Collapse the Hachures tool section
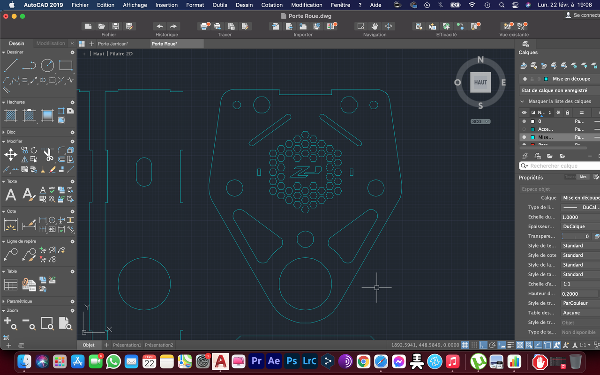Viewport: 600px width, 375px height. [x=4, y=102]
